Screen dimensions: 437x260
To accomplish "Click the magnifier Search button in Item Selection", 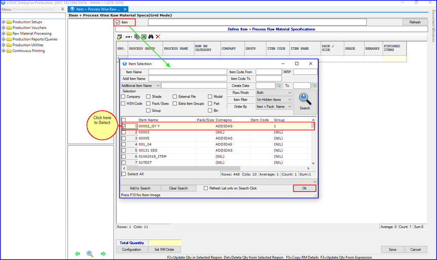I will (305, 101).
